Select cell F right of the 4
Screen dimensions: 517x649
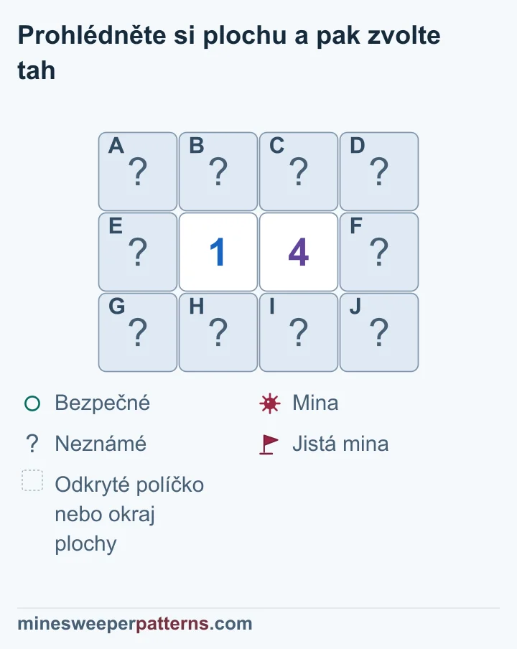click(378, 252)
